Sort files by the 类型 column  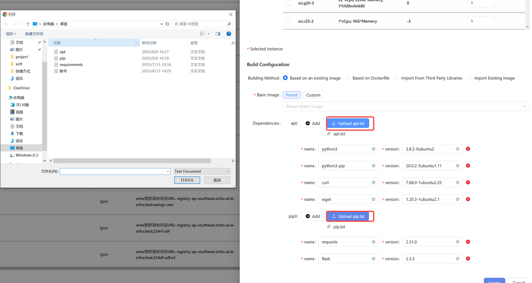click(209, 43)
